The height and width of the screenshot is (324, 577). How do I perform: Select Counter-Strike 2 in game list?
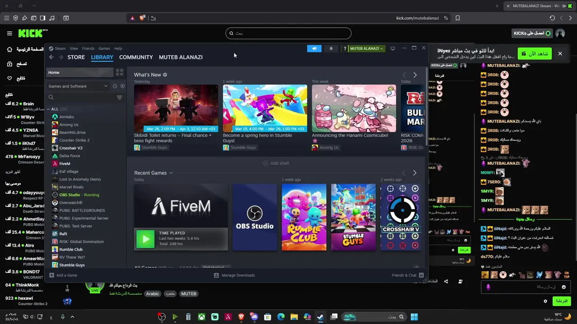pos(74,140)
